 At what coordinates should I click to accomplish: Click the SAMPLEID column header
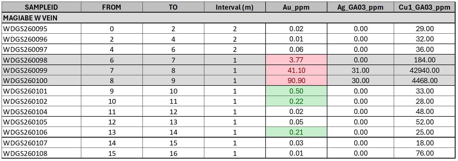point(41,7)
